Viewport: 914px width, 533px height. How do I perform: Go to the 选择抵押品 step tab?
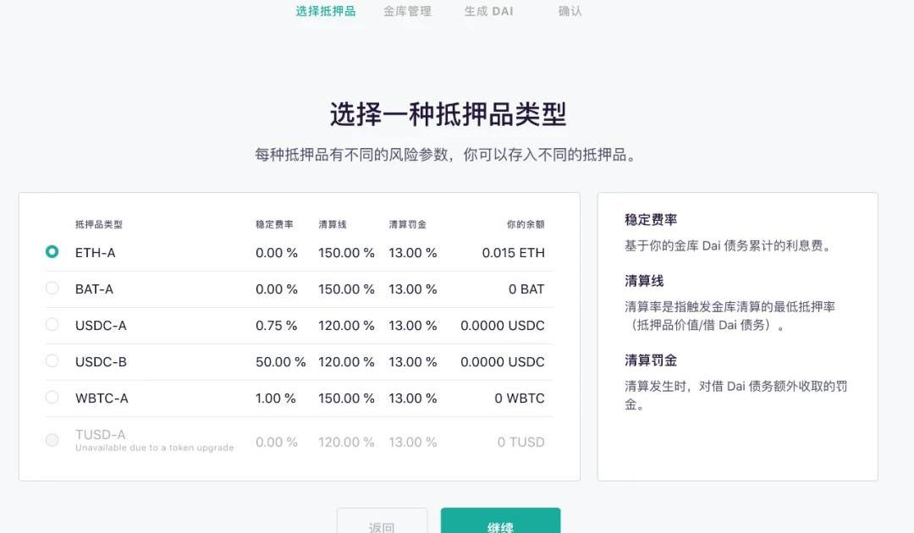[326, 11]
